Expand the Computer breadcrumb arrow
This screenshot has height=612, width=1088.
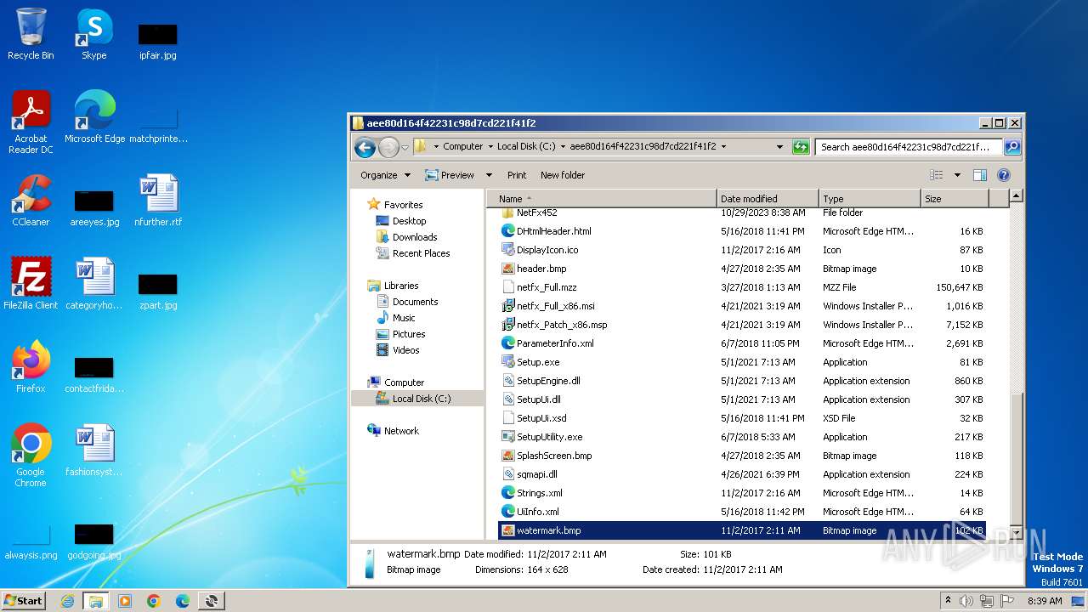click(490, 146)
